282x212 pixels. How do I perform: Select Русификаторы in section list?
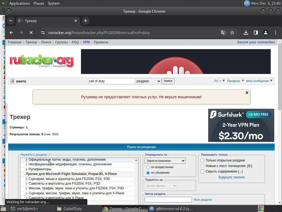77,169
